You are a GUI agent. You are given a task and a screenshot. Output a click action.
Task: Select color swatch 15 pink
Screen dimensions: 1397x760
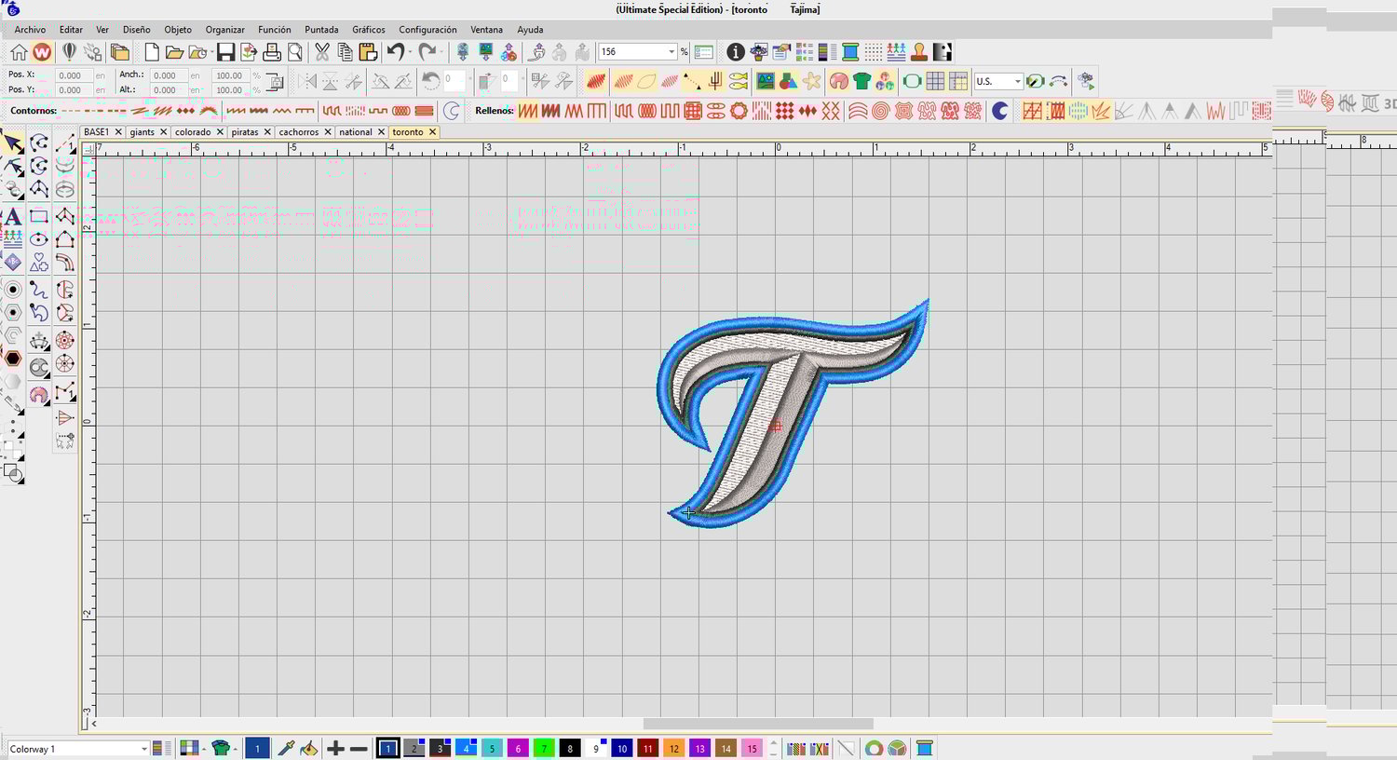click(752, 748)
